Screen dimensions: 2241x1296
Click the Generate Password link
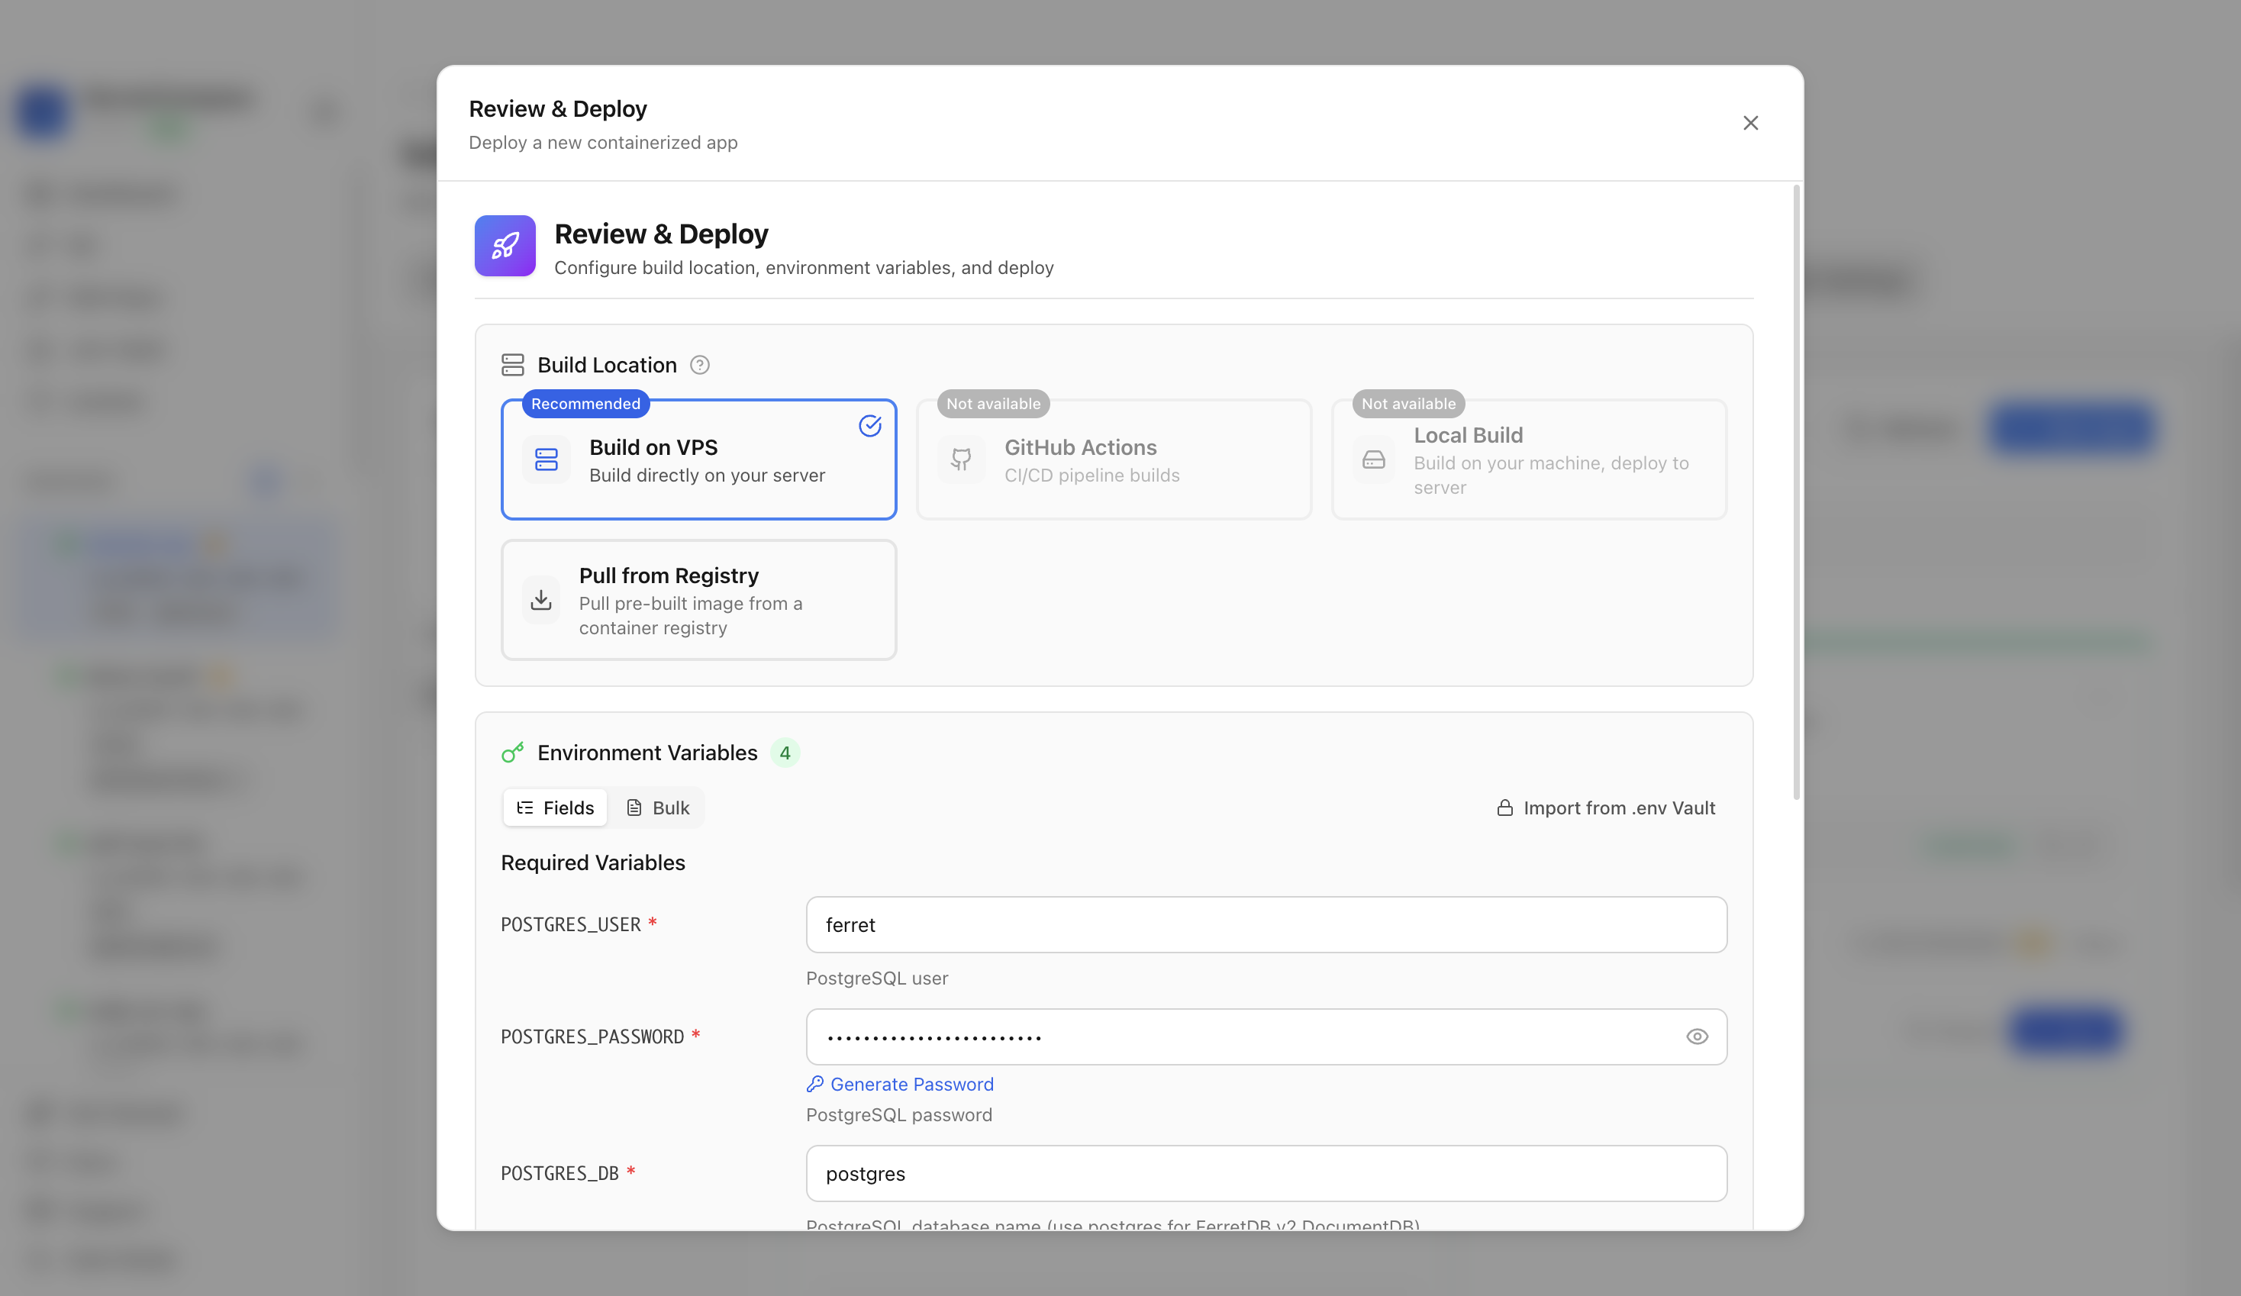coord(900,1085)
